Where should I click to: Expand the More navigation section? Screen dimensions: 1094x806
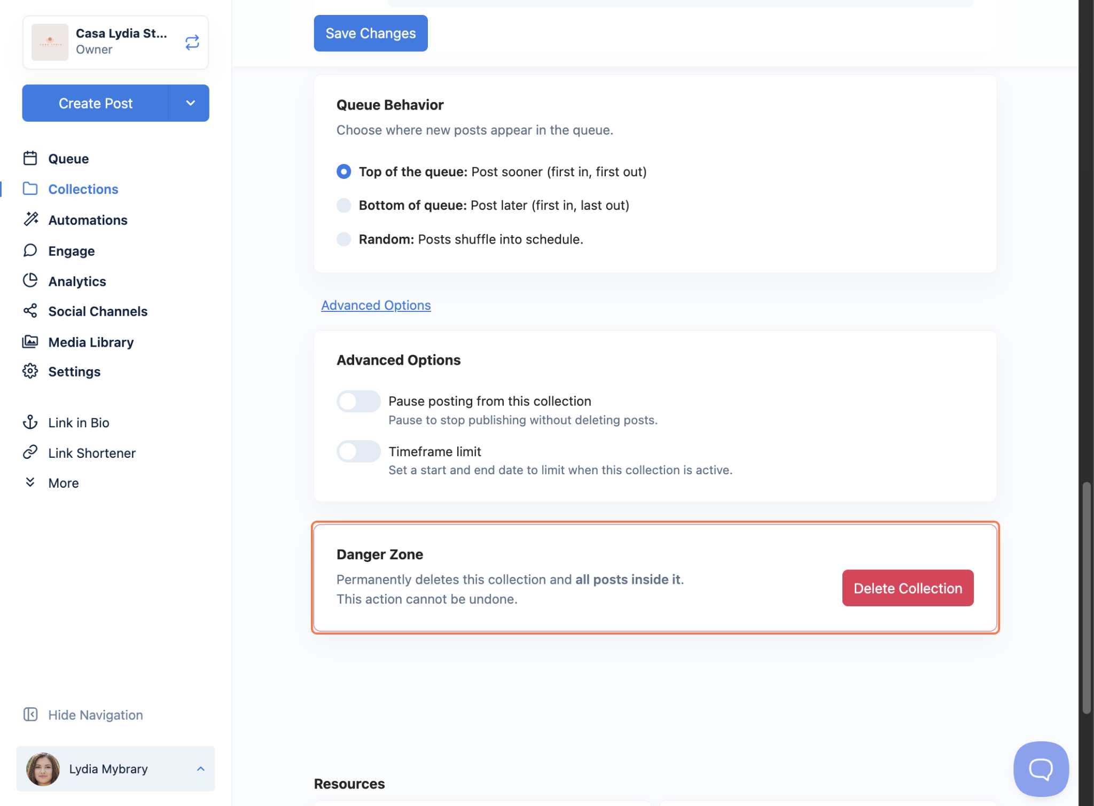click(63, 483)
